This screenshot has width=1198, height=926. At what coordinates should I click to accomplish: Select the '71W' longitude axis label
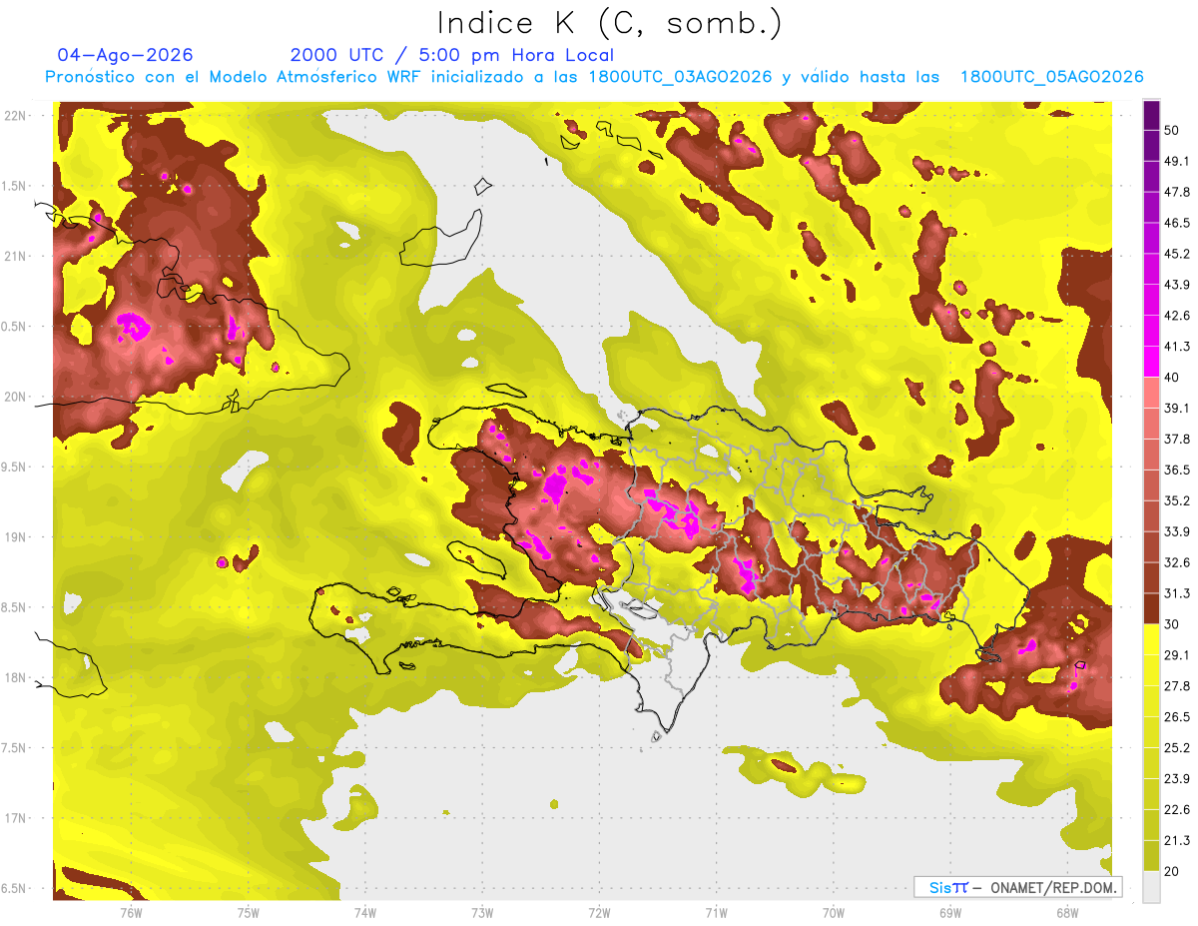pos(716,913)
